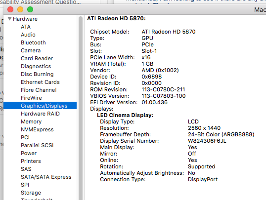Select the highlighted Graphics/Displays row
Screen dimensions: 266x200
tap(40, 106)
